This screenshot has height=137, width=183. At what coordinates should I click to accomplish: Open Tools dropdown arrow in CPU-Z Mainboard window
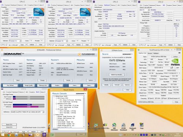pyautogui.click(x=119, y=45)
